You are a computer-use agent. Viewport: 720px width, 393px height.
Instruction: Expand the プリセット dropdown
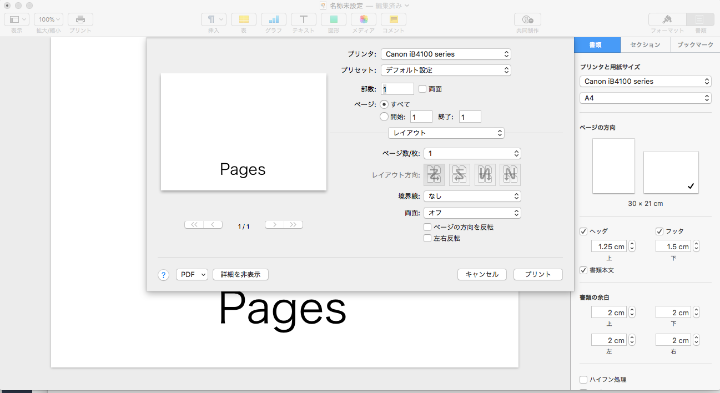pyautogui.click(x=445, y=70)
